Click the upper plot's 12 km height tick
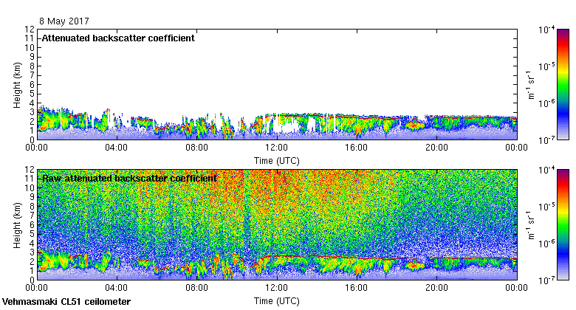Viewport: 576px width, 310px height. [30, 30]
